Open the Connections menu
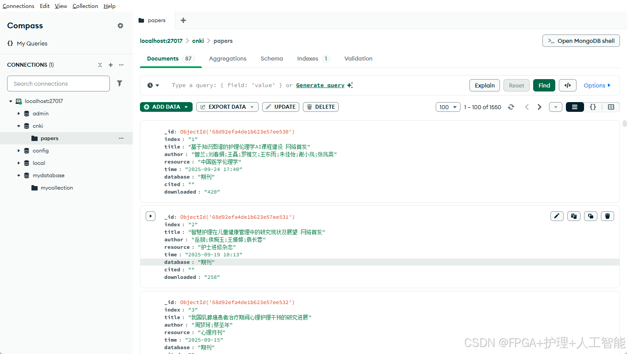This screenshot has height=354, width=627. point(19,6)
